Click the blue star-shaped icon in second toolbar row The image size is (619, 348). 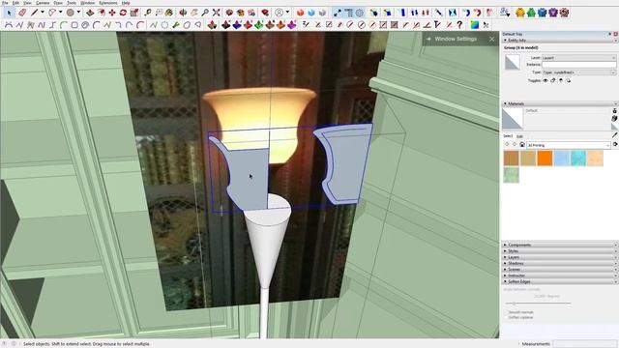pyautogui.click(x=236, y=25)
